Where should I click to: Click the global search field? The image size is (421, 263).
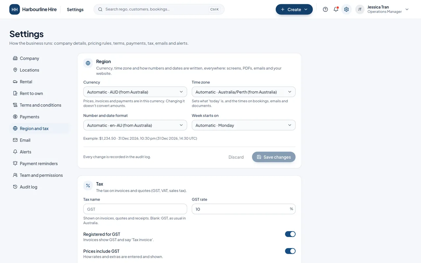point(159,9)
